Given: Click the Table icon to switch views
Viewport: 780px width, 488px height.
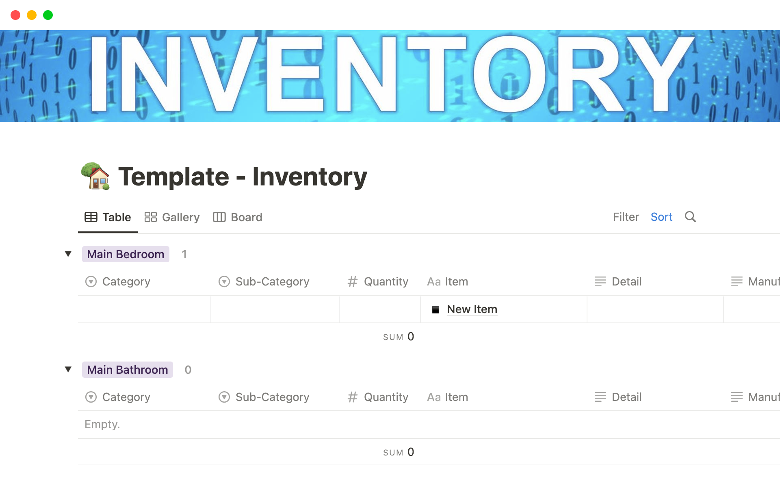Looking at the screenshot, I should (91, 217).
